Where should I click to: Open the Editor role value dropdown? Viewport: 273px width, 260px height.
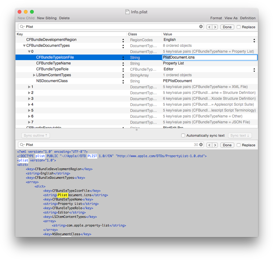tap(254, 70)
